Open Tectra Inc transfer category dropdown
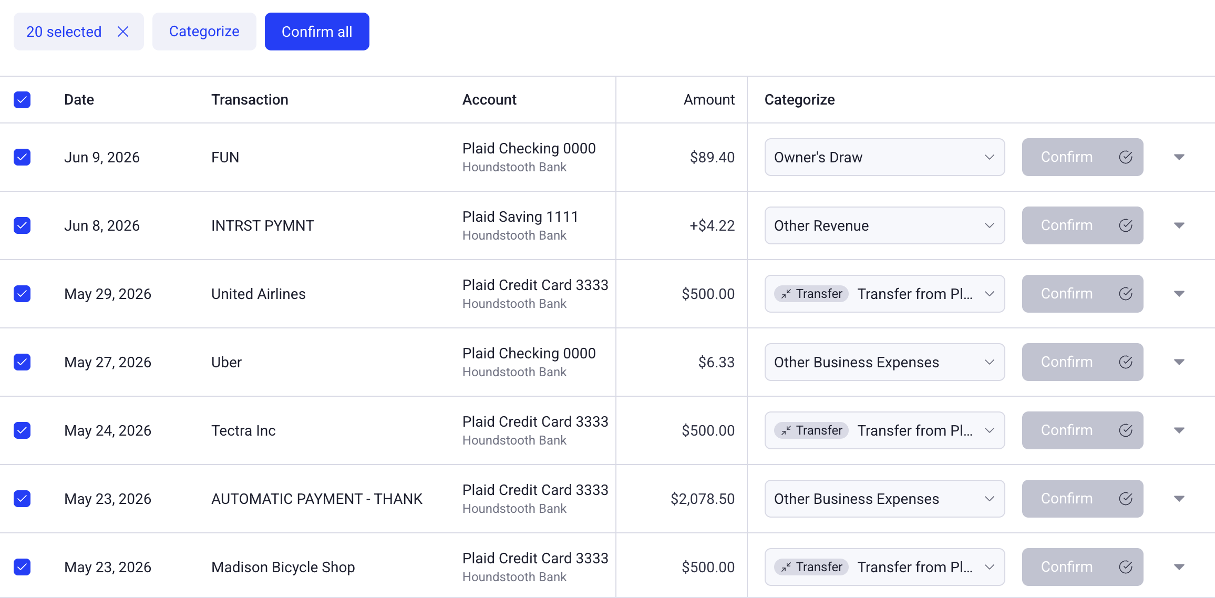Screen dimensions: 1215x598 884,430
